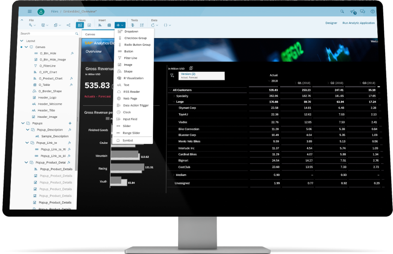Insert a chart using the Chart toolbar icon
The image size is (393, 254).
[x=100, y=25]
